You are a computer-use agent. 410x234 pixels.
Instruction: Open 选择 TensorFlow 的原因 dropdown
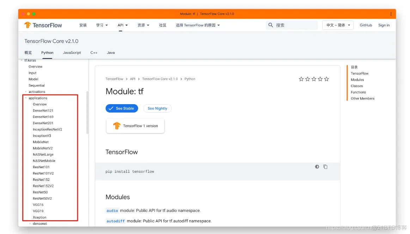[x=198, y=25]
